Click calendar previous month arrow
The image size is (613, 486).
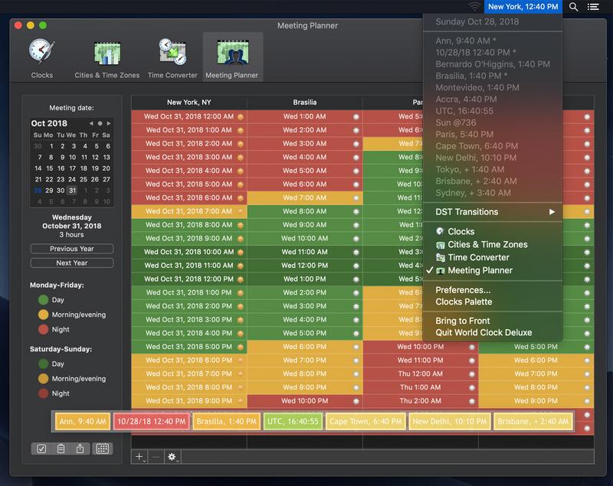[91, 123]
